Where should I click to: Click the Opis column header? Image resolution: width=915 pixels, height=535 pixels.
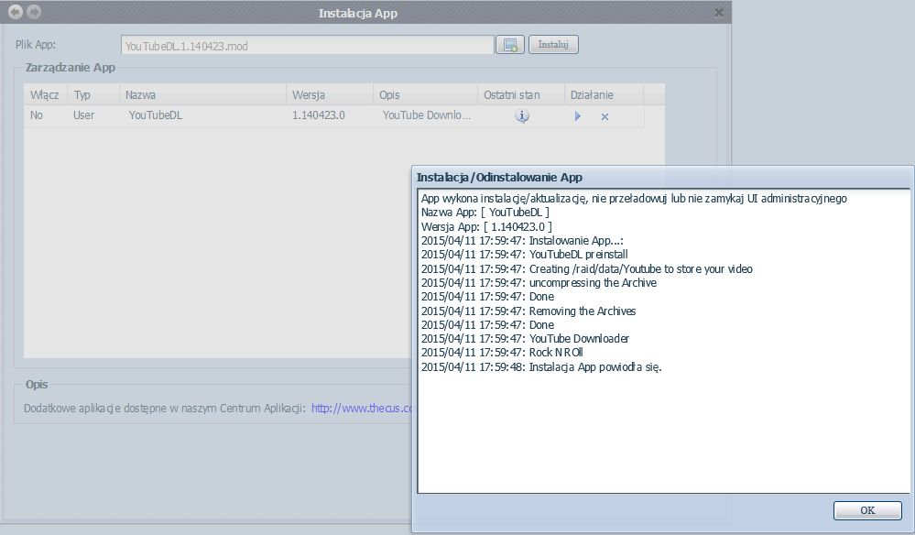[x=425, y=94]
